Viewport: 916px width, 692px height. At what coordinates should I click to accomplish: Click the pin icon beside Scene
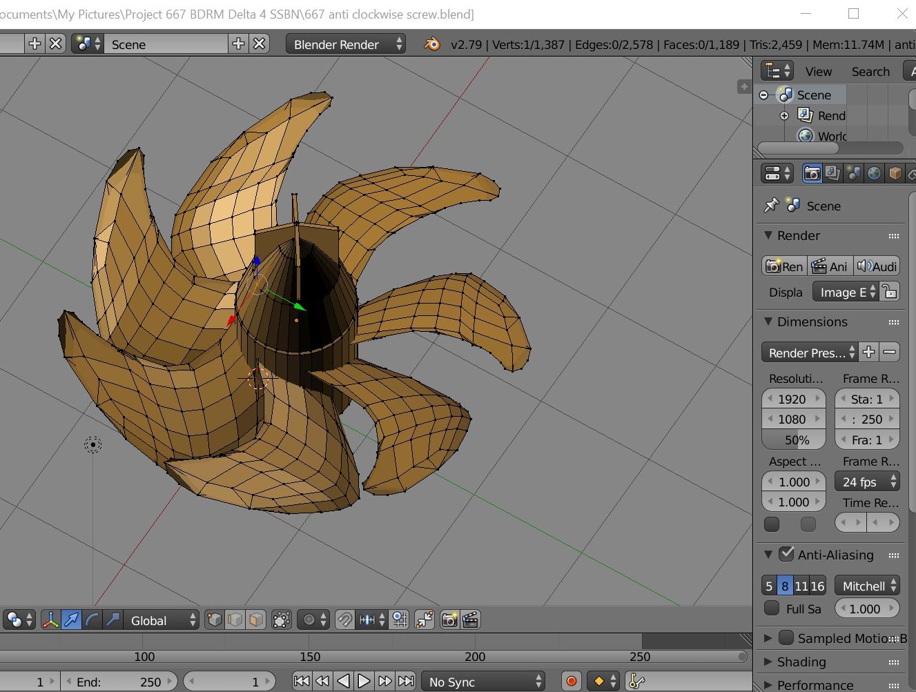[771, 206]
